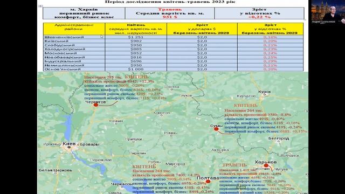Screen dimensions: 345x194
Task: Click the Київський district cell
Action: point(74,41)
